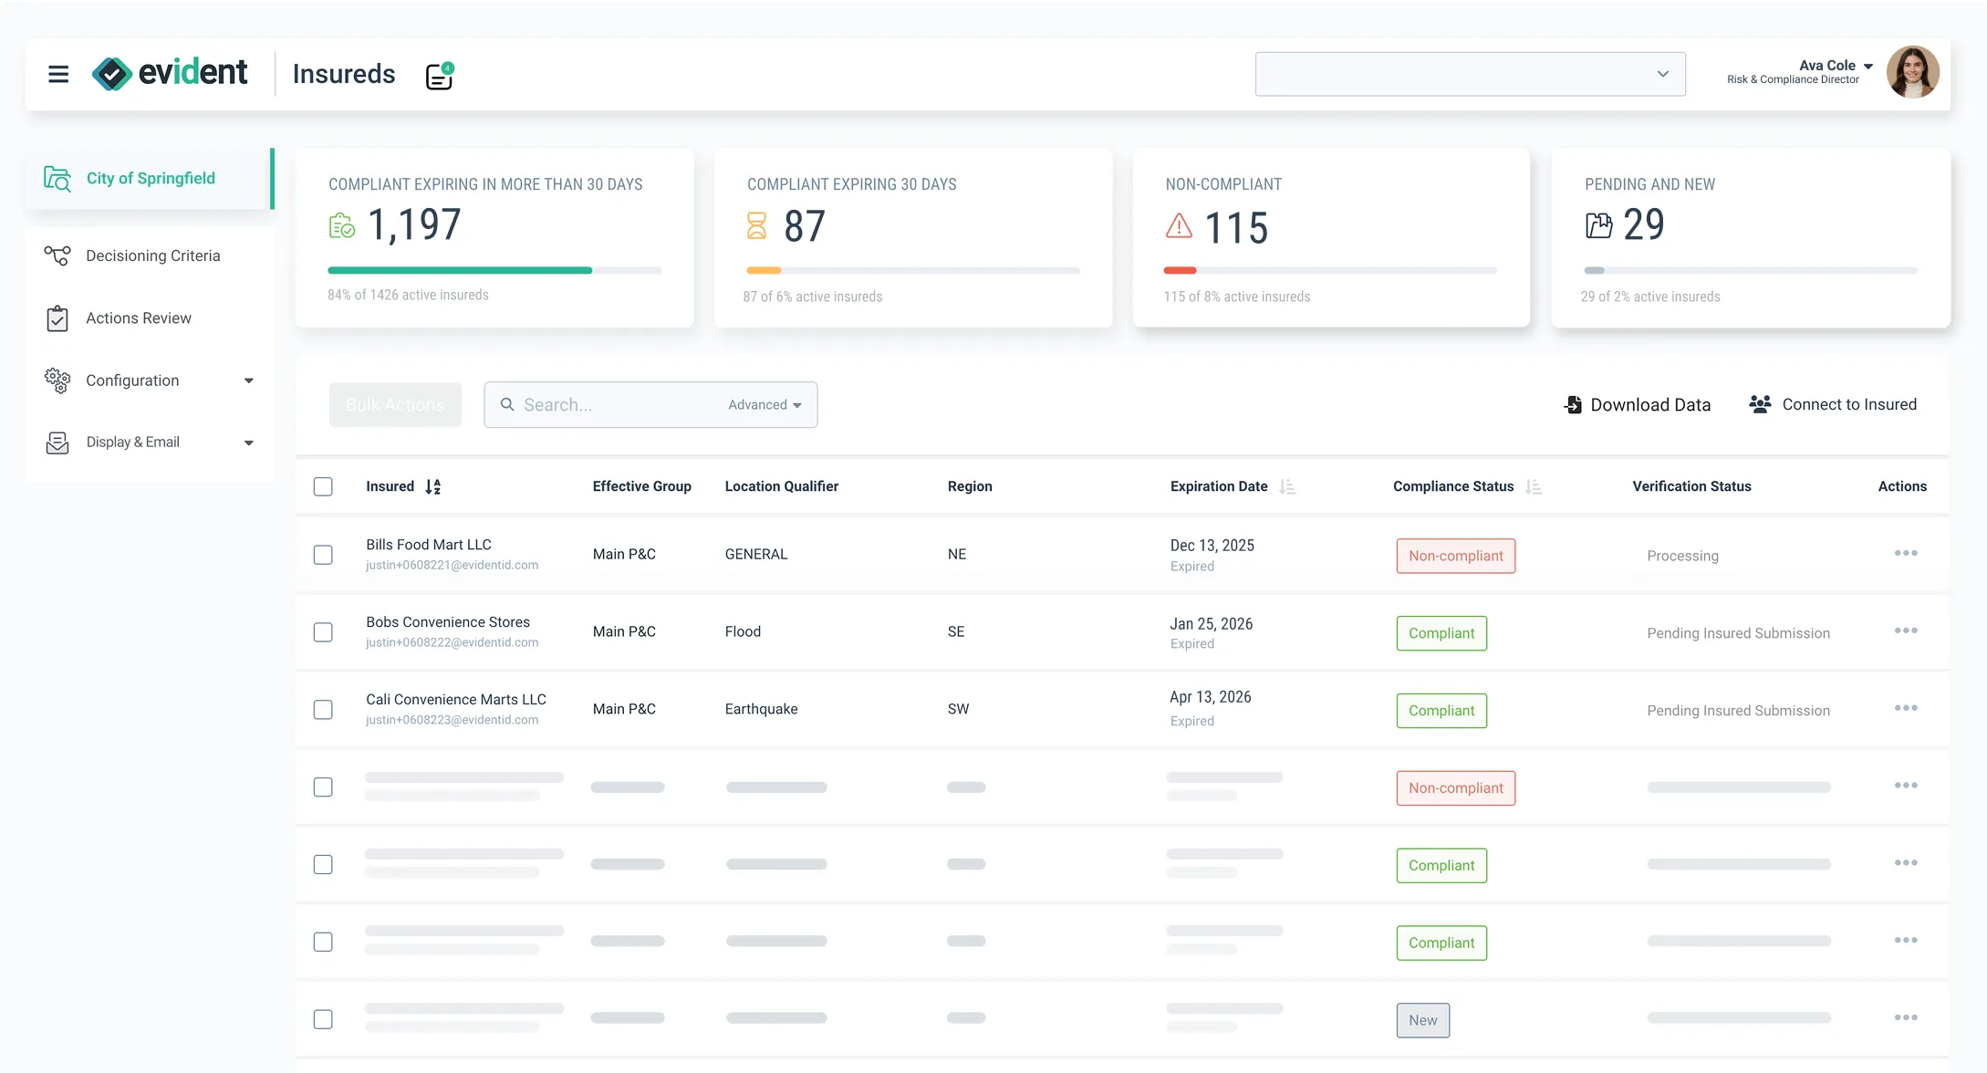The width and height of the screenshot is (1987, 1073).
Task: Click the City of Springfield folder icon
Action: 57,179
